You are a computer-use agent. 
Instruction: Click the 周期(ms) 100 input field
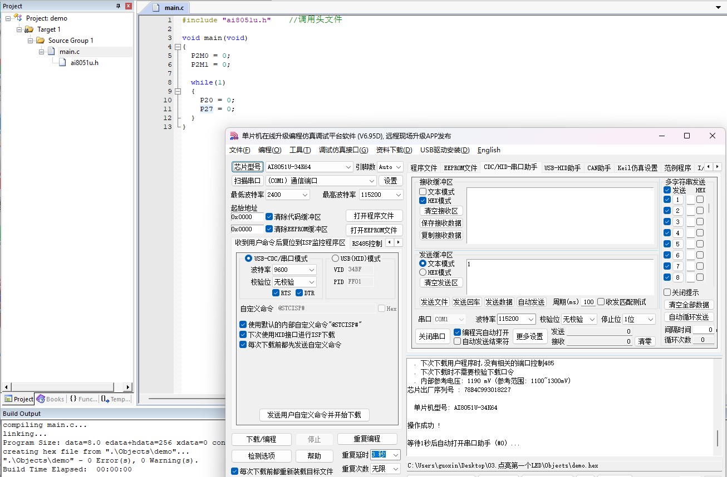tap(588, 302)
